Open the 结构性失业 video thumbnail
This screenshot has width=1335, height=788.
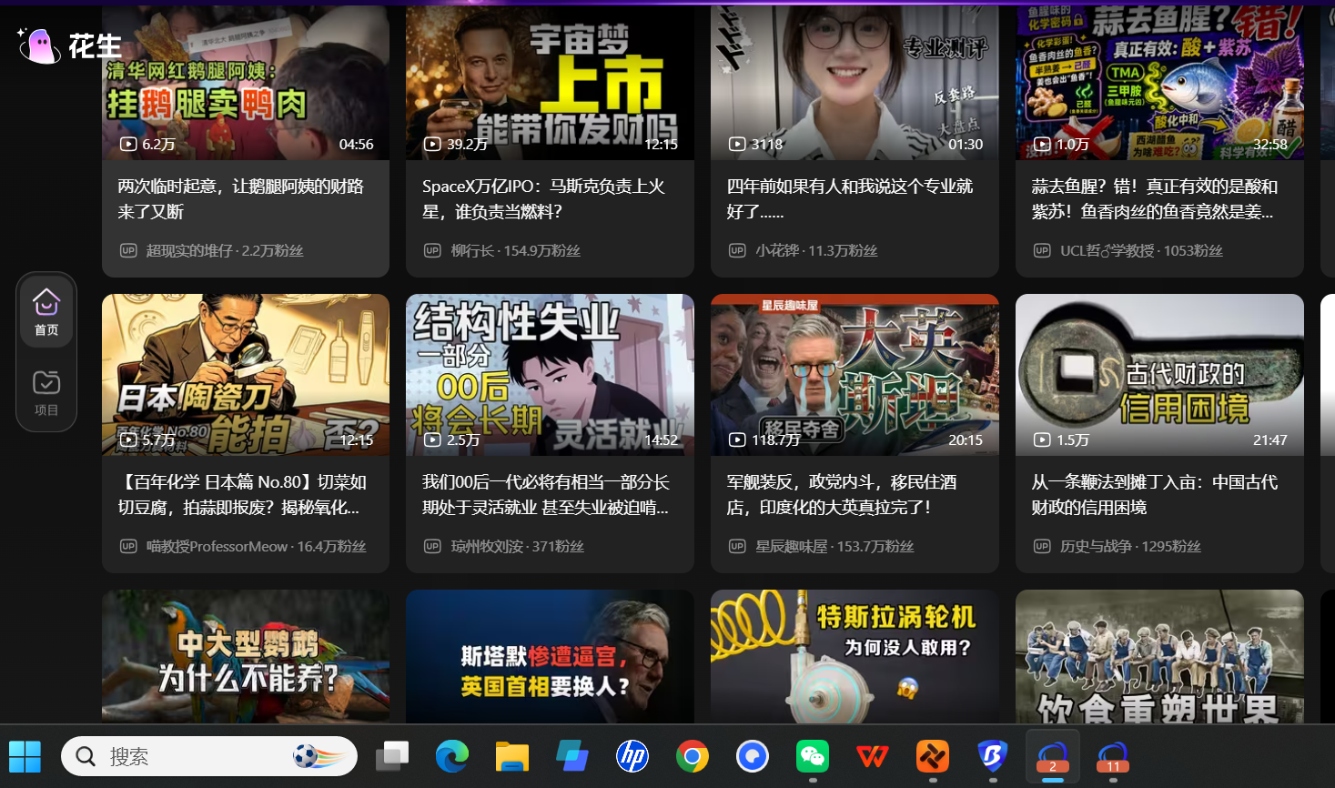pyautogui.click(x=550, y=375)
